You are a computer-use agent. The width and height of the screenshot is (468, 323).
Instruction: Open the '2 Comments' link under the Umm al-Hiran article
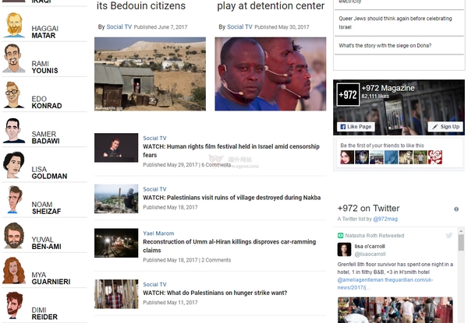pos(216,260)
